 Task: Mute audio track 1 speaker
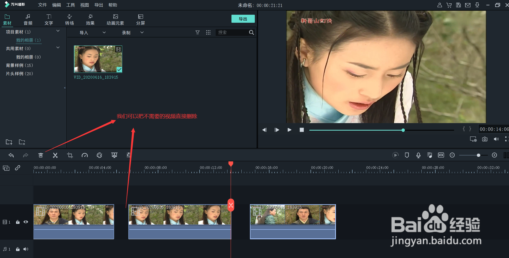(26, 249)
